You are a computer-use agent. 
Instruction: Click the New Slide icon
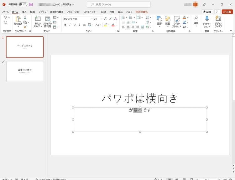click(38, 19)
